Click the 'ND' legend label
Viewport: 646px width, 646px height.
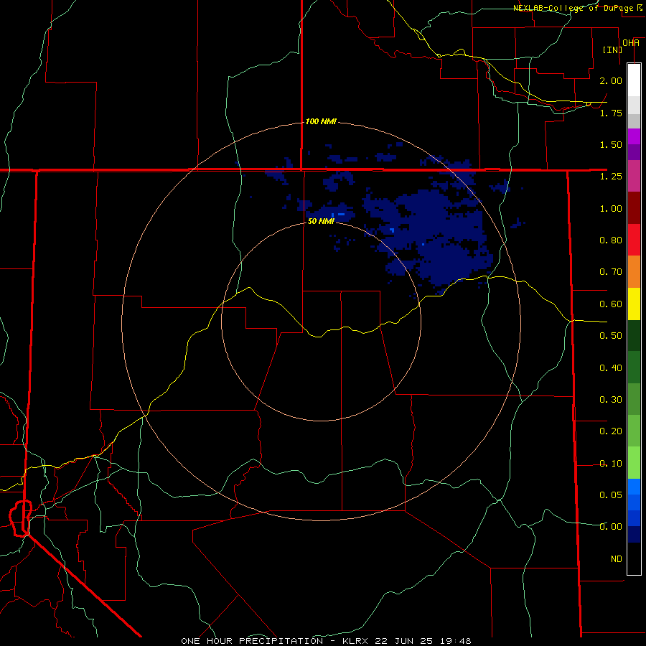617,559
